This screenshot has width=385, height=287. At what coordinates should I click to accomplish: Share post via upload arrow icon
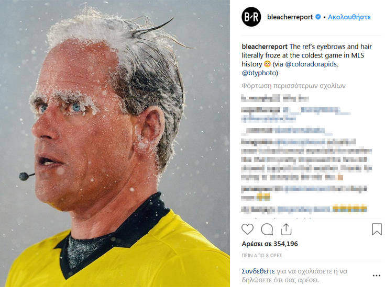click(x=286, y=229)
